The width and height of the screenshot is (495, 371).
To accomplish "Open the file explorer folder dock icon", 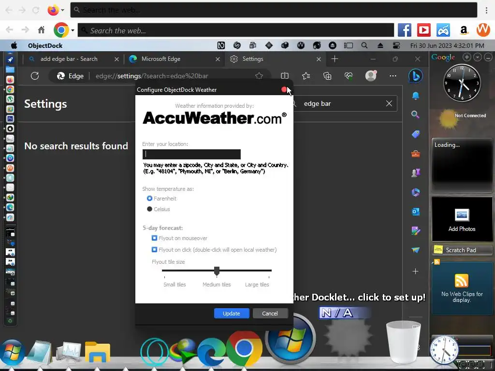I will 97,352.
